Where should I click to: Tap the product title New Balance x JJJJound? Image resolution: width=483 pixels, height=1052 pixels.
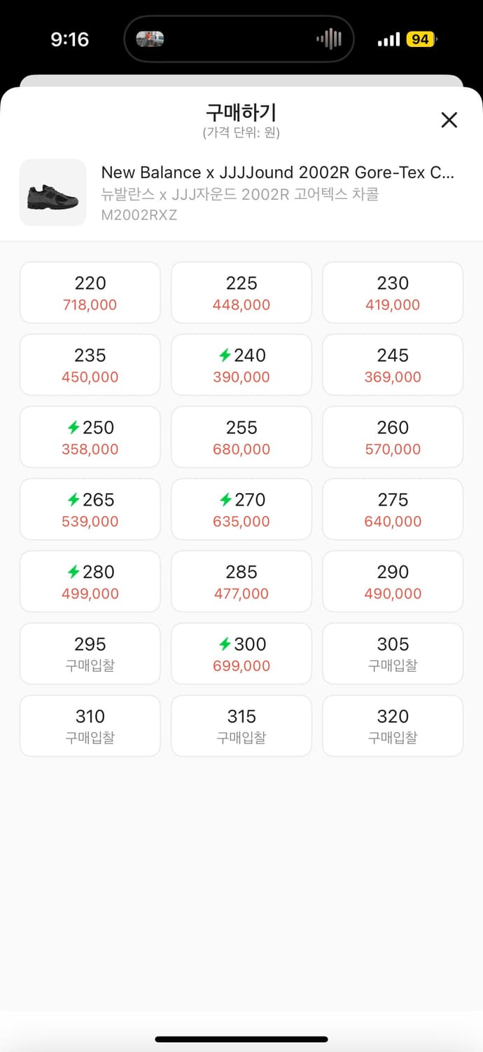(278, 173)
